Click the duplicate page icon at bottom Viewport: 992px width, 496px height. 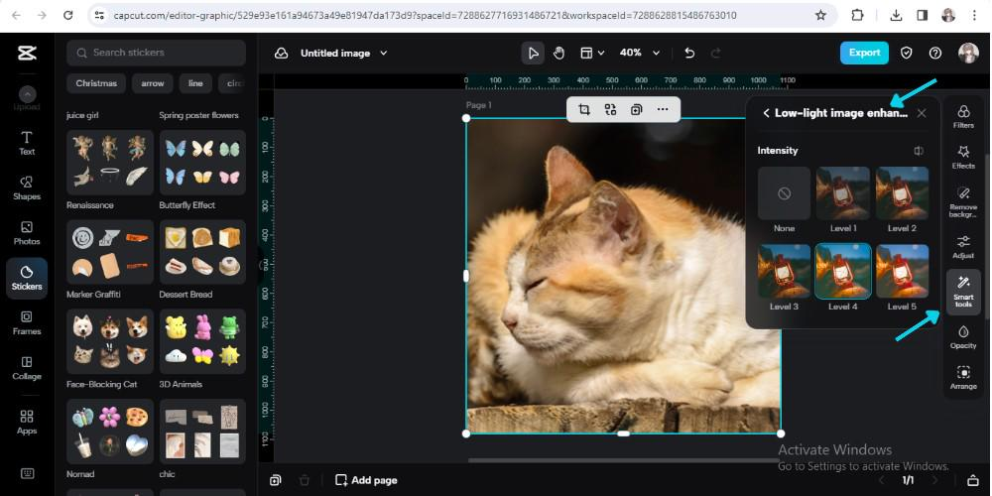pyautogui.click(x=275, y=480)
